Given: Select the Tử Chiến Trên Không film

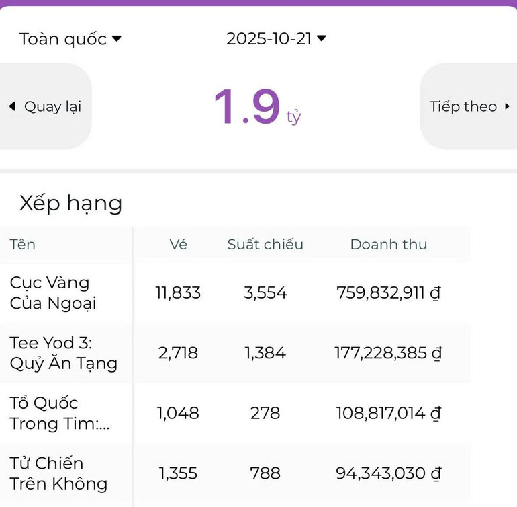Looking at the screenshot, I should (x=58, y=473).
